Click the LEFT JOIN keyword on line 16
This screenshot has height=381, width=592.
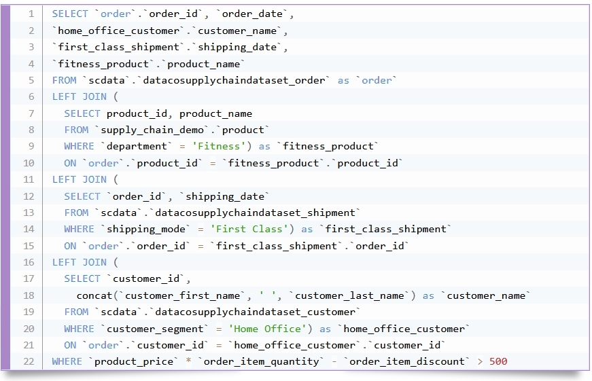coord(80,262)
